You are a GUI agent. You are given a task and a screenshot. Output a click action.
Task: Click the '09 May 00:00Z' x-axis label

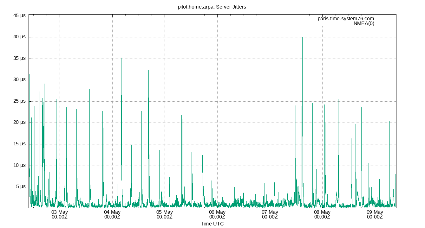pyautogui.click(x=375, y=214)
